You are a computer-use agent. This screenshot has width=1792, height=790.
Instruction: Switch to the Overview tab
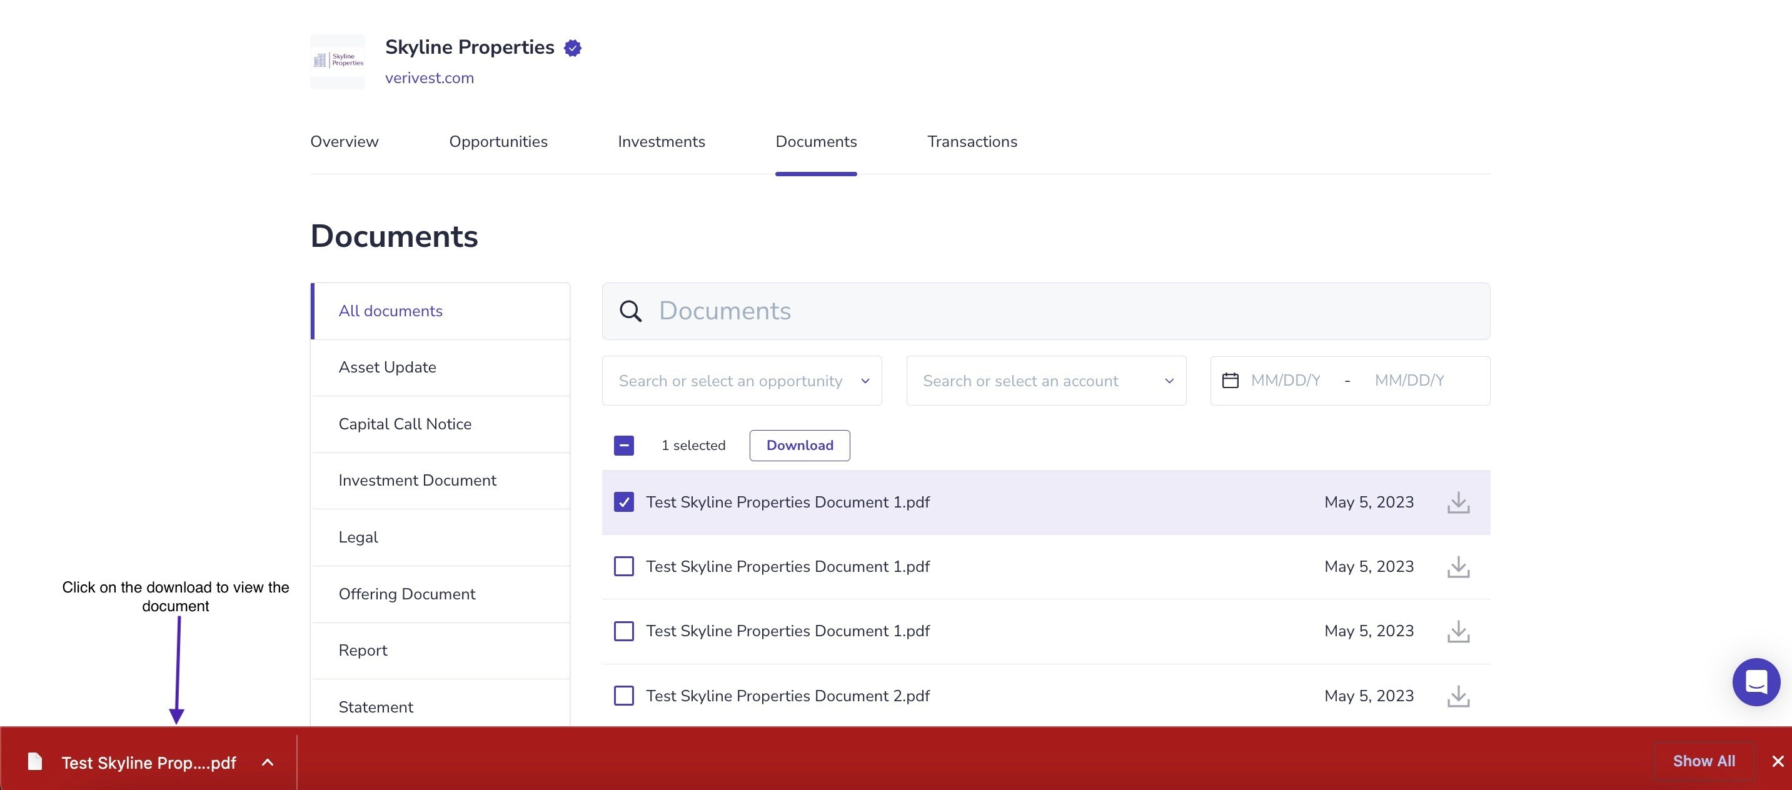[345, 141]
